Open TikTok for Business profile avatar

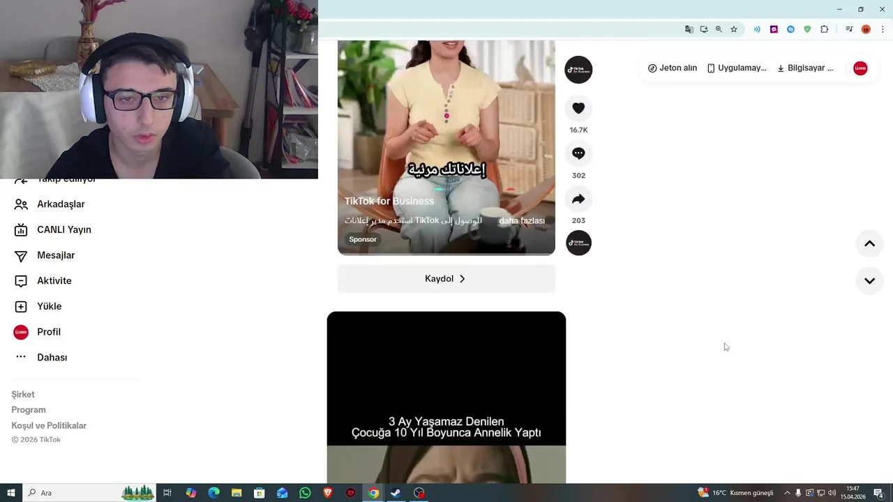(578, 70)
